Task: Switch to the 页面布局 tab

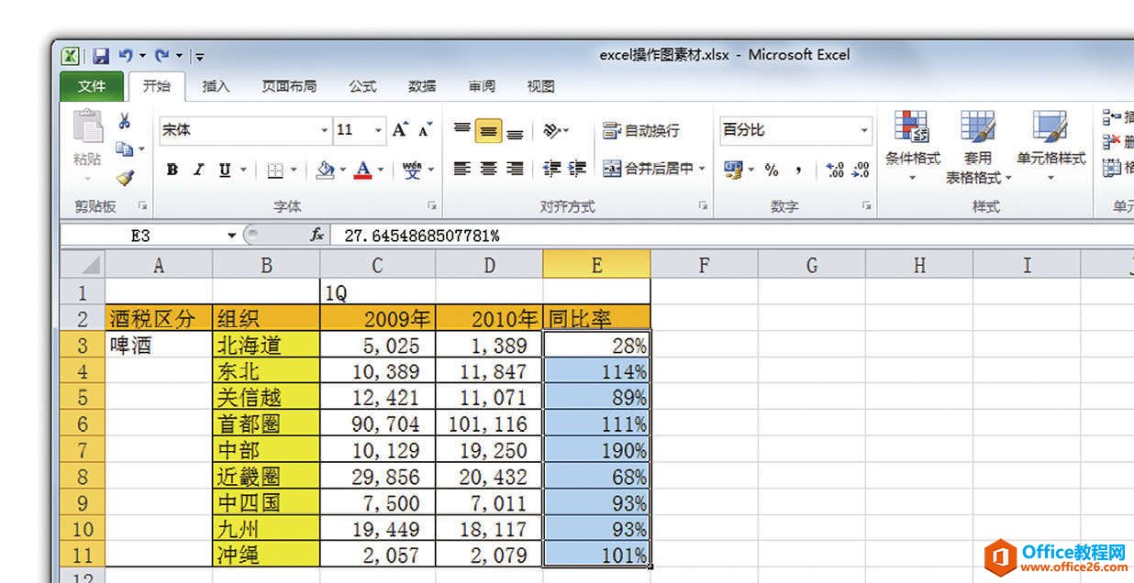Action: [x=289, y=86]
